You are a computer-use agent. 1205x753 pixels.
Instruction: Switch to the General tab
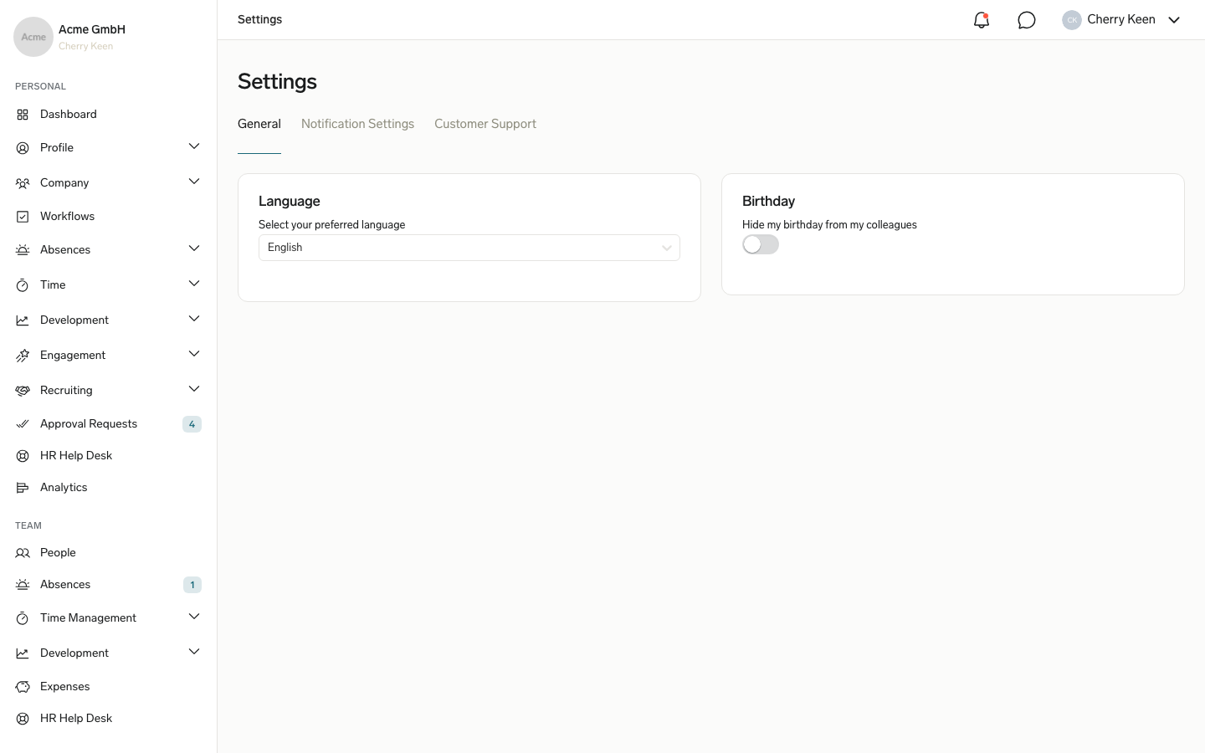259,124
